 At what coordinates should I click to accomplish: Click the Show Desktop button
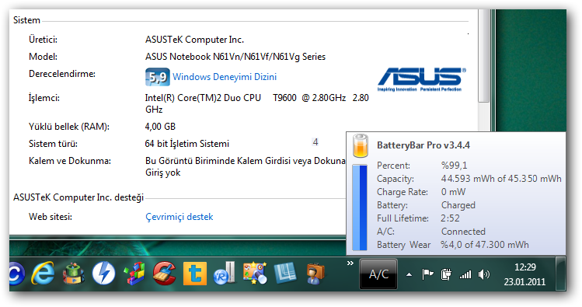[x=561, y=274]
